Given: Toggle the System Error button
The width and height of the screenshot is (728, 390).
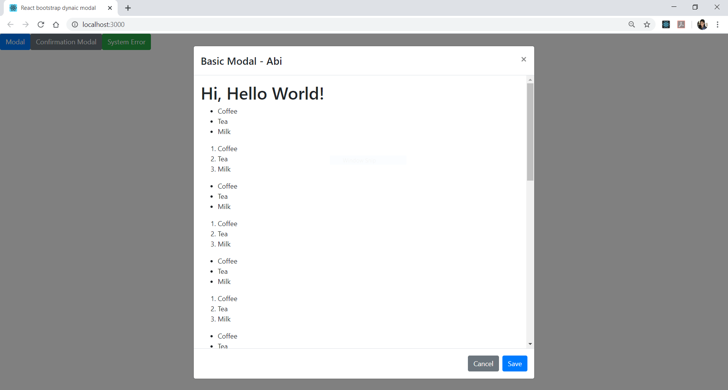Looking at the screenshot, I should click(126, 42).
